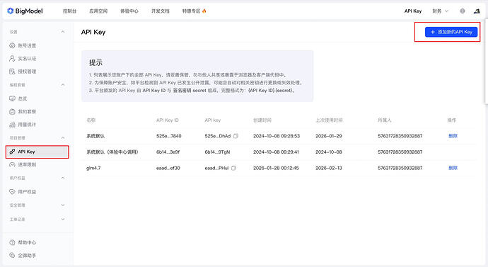Open 企微助手 at the sidebar bottom
The width and height of the screenshot is (488, 267).
pos(23,256)
